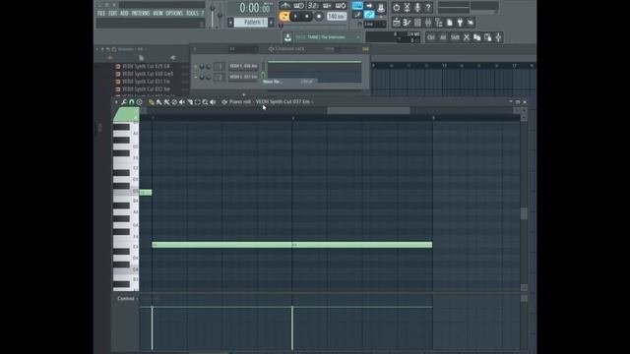Image resolution: width=630 pixels, height=354 pixels.
Task: Mute channel 2 using its green LED
Action: (196, 77)
